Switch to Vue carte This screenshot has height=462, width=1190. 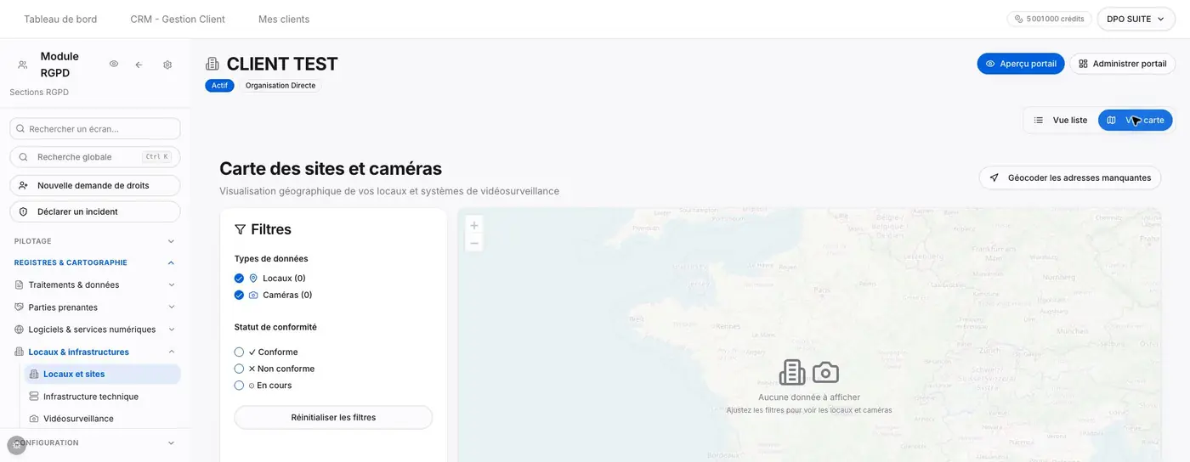(1135, 121)
